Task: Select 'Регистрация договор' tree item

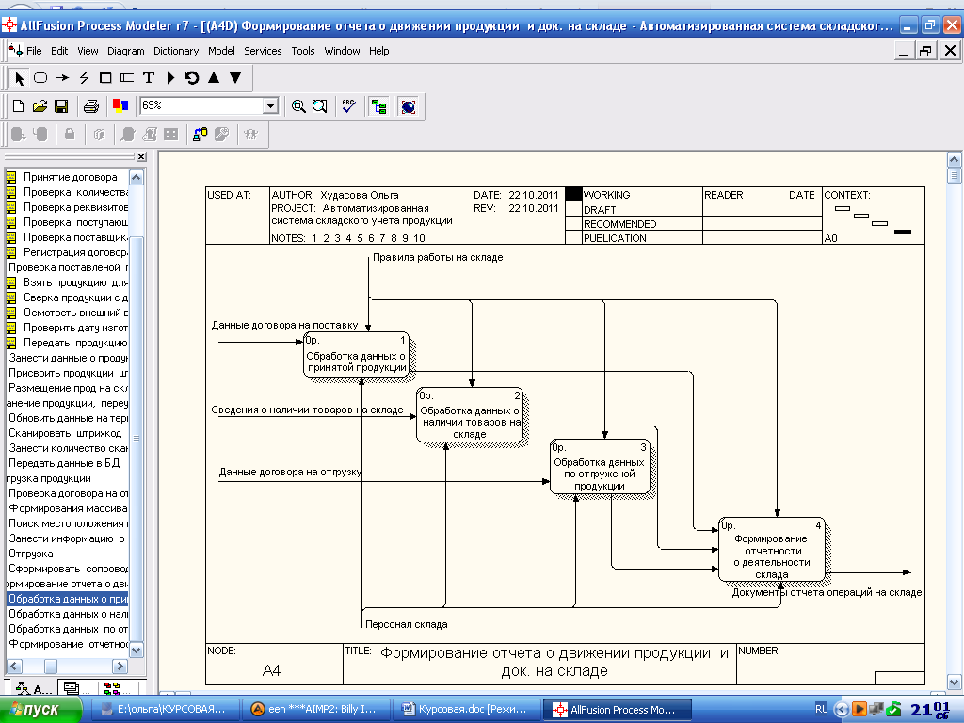Action: 75,252
